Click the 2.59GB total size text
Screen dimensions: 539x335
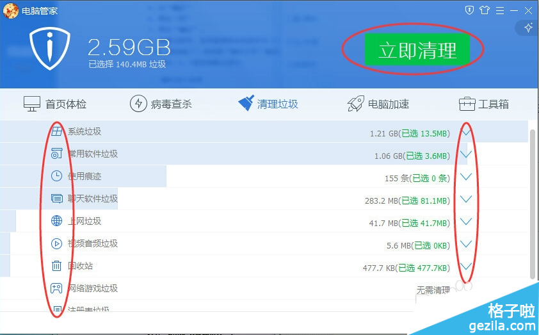pyautogui.click(x=129, y=47)
